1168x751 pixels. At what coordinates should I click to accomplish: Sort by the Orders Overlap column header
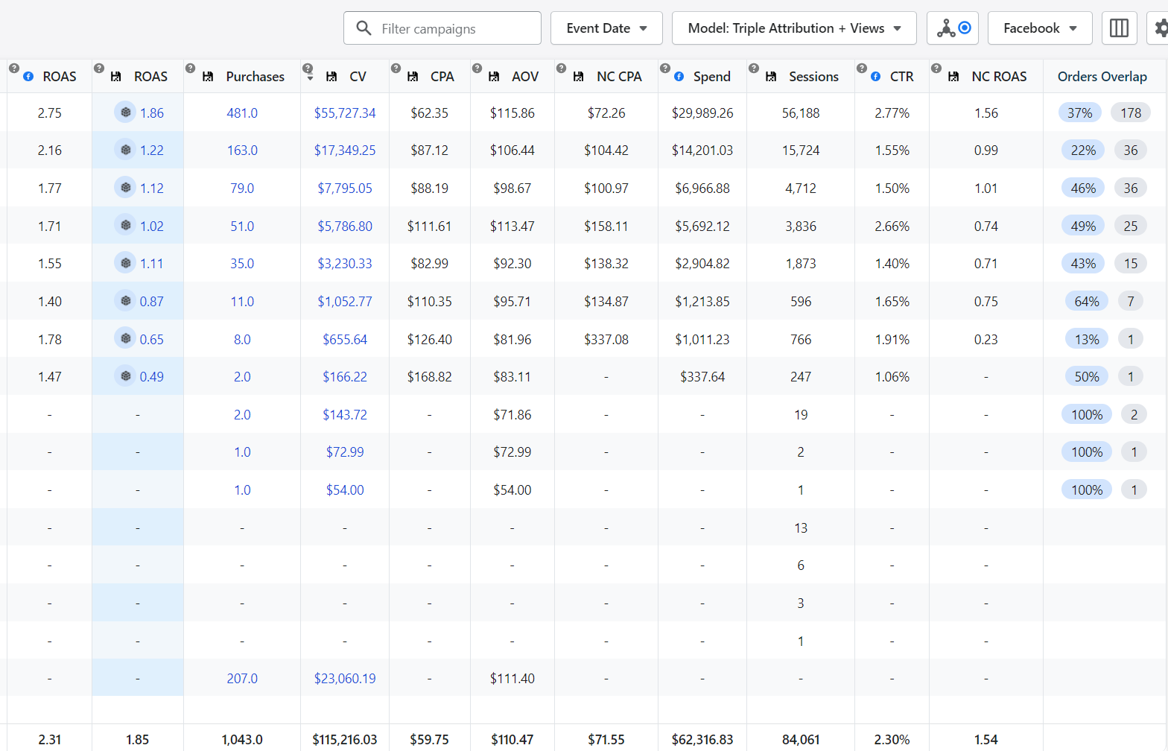1102,77
